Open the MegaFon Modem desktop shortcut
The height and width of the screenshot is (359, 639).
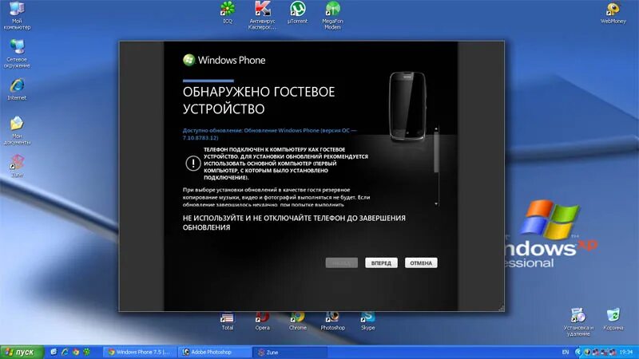click(332, 15)
